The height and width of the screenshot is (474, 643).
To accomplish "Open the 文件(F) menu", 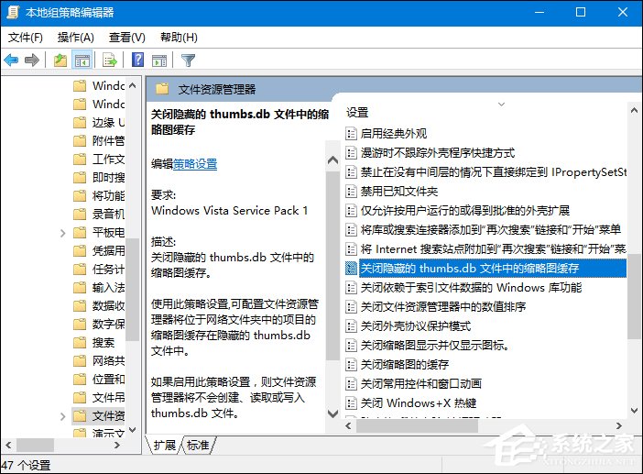I will click(26, 38).
